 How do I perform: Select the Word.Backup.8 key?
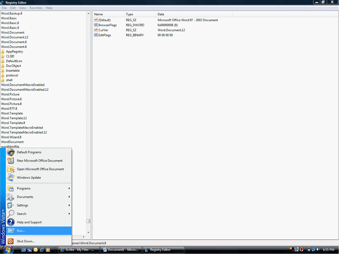(x=12, y=13)
